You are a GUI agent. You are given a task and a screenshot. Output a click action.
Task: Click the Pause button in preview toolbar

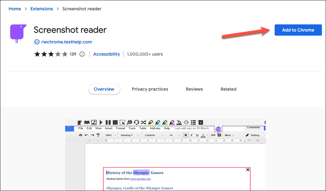tap(108, 122)
